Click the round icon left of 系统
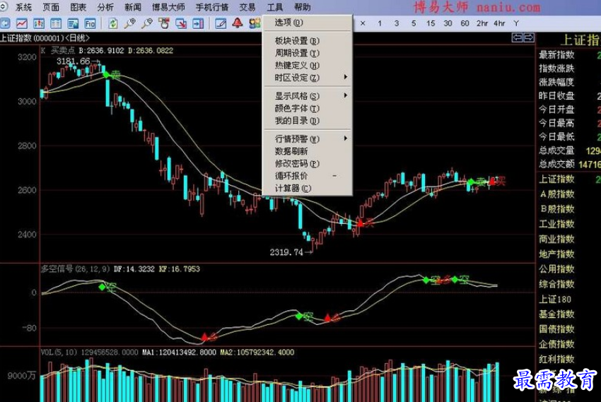 4,6
